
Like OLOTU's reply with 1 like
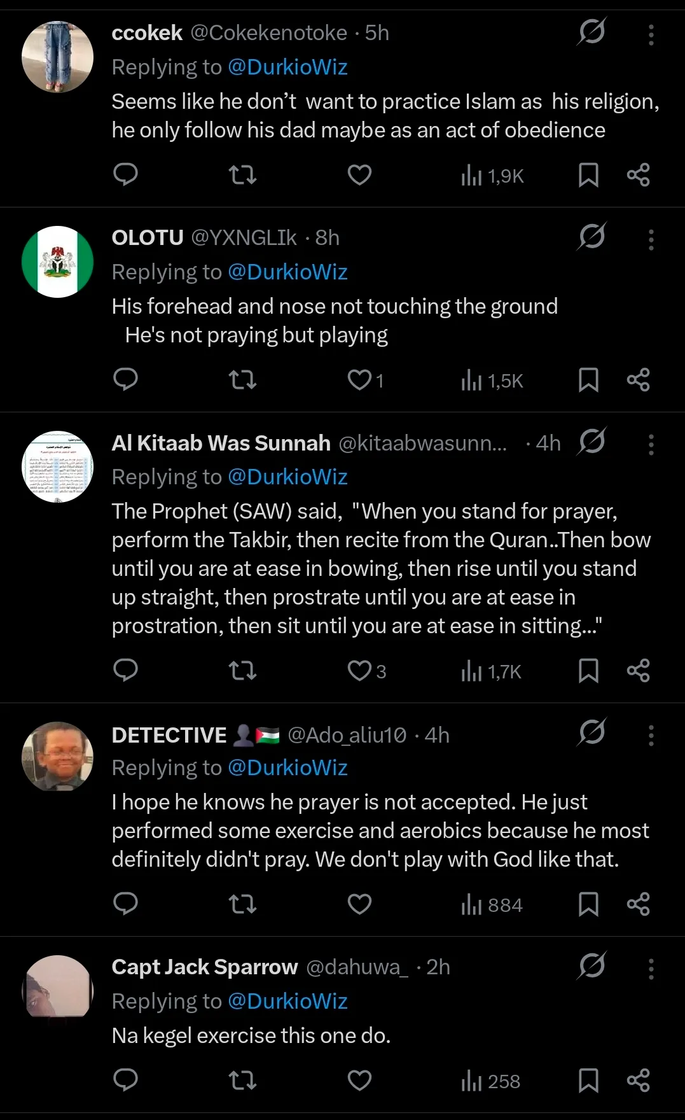pyautogui.click(x=366, y=380)
